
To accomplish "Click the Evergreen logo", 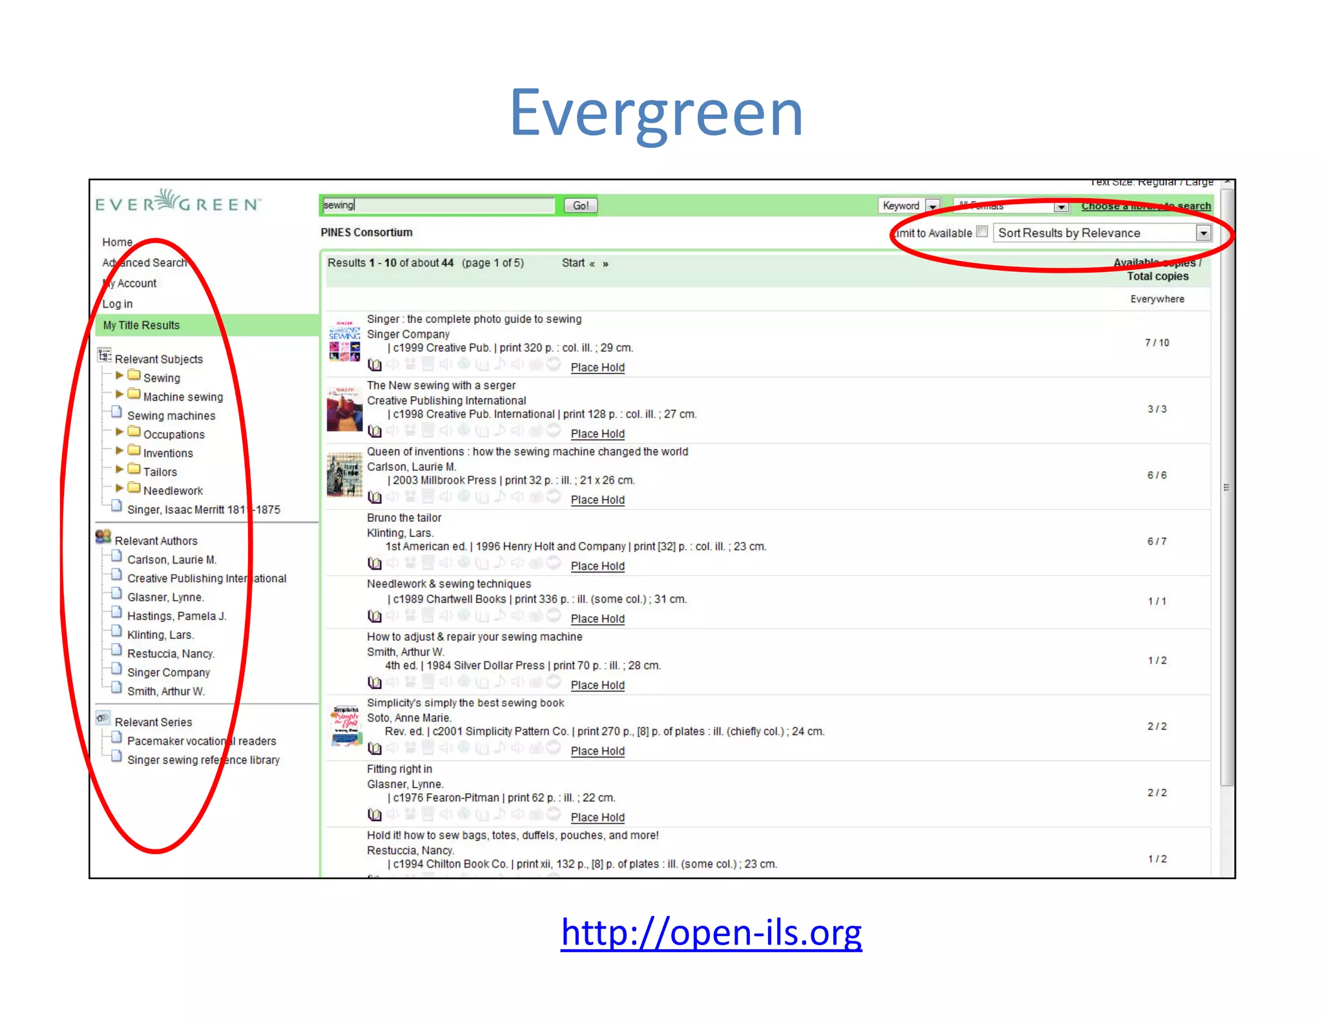I will 178,203.
